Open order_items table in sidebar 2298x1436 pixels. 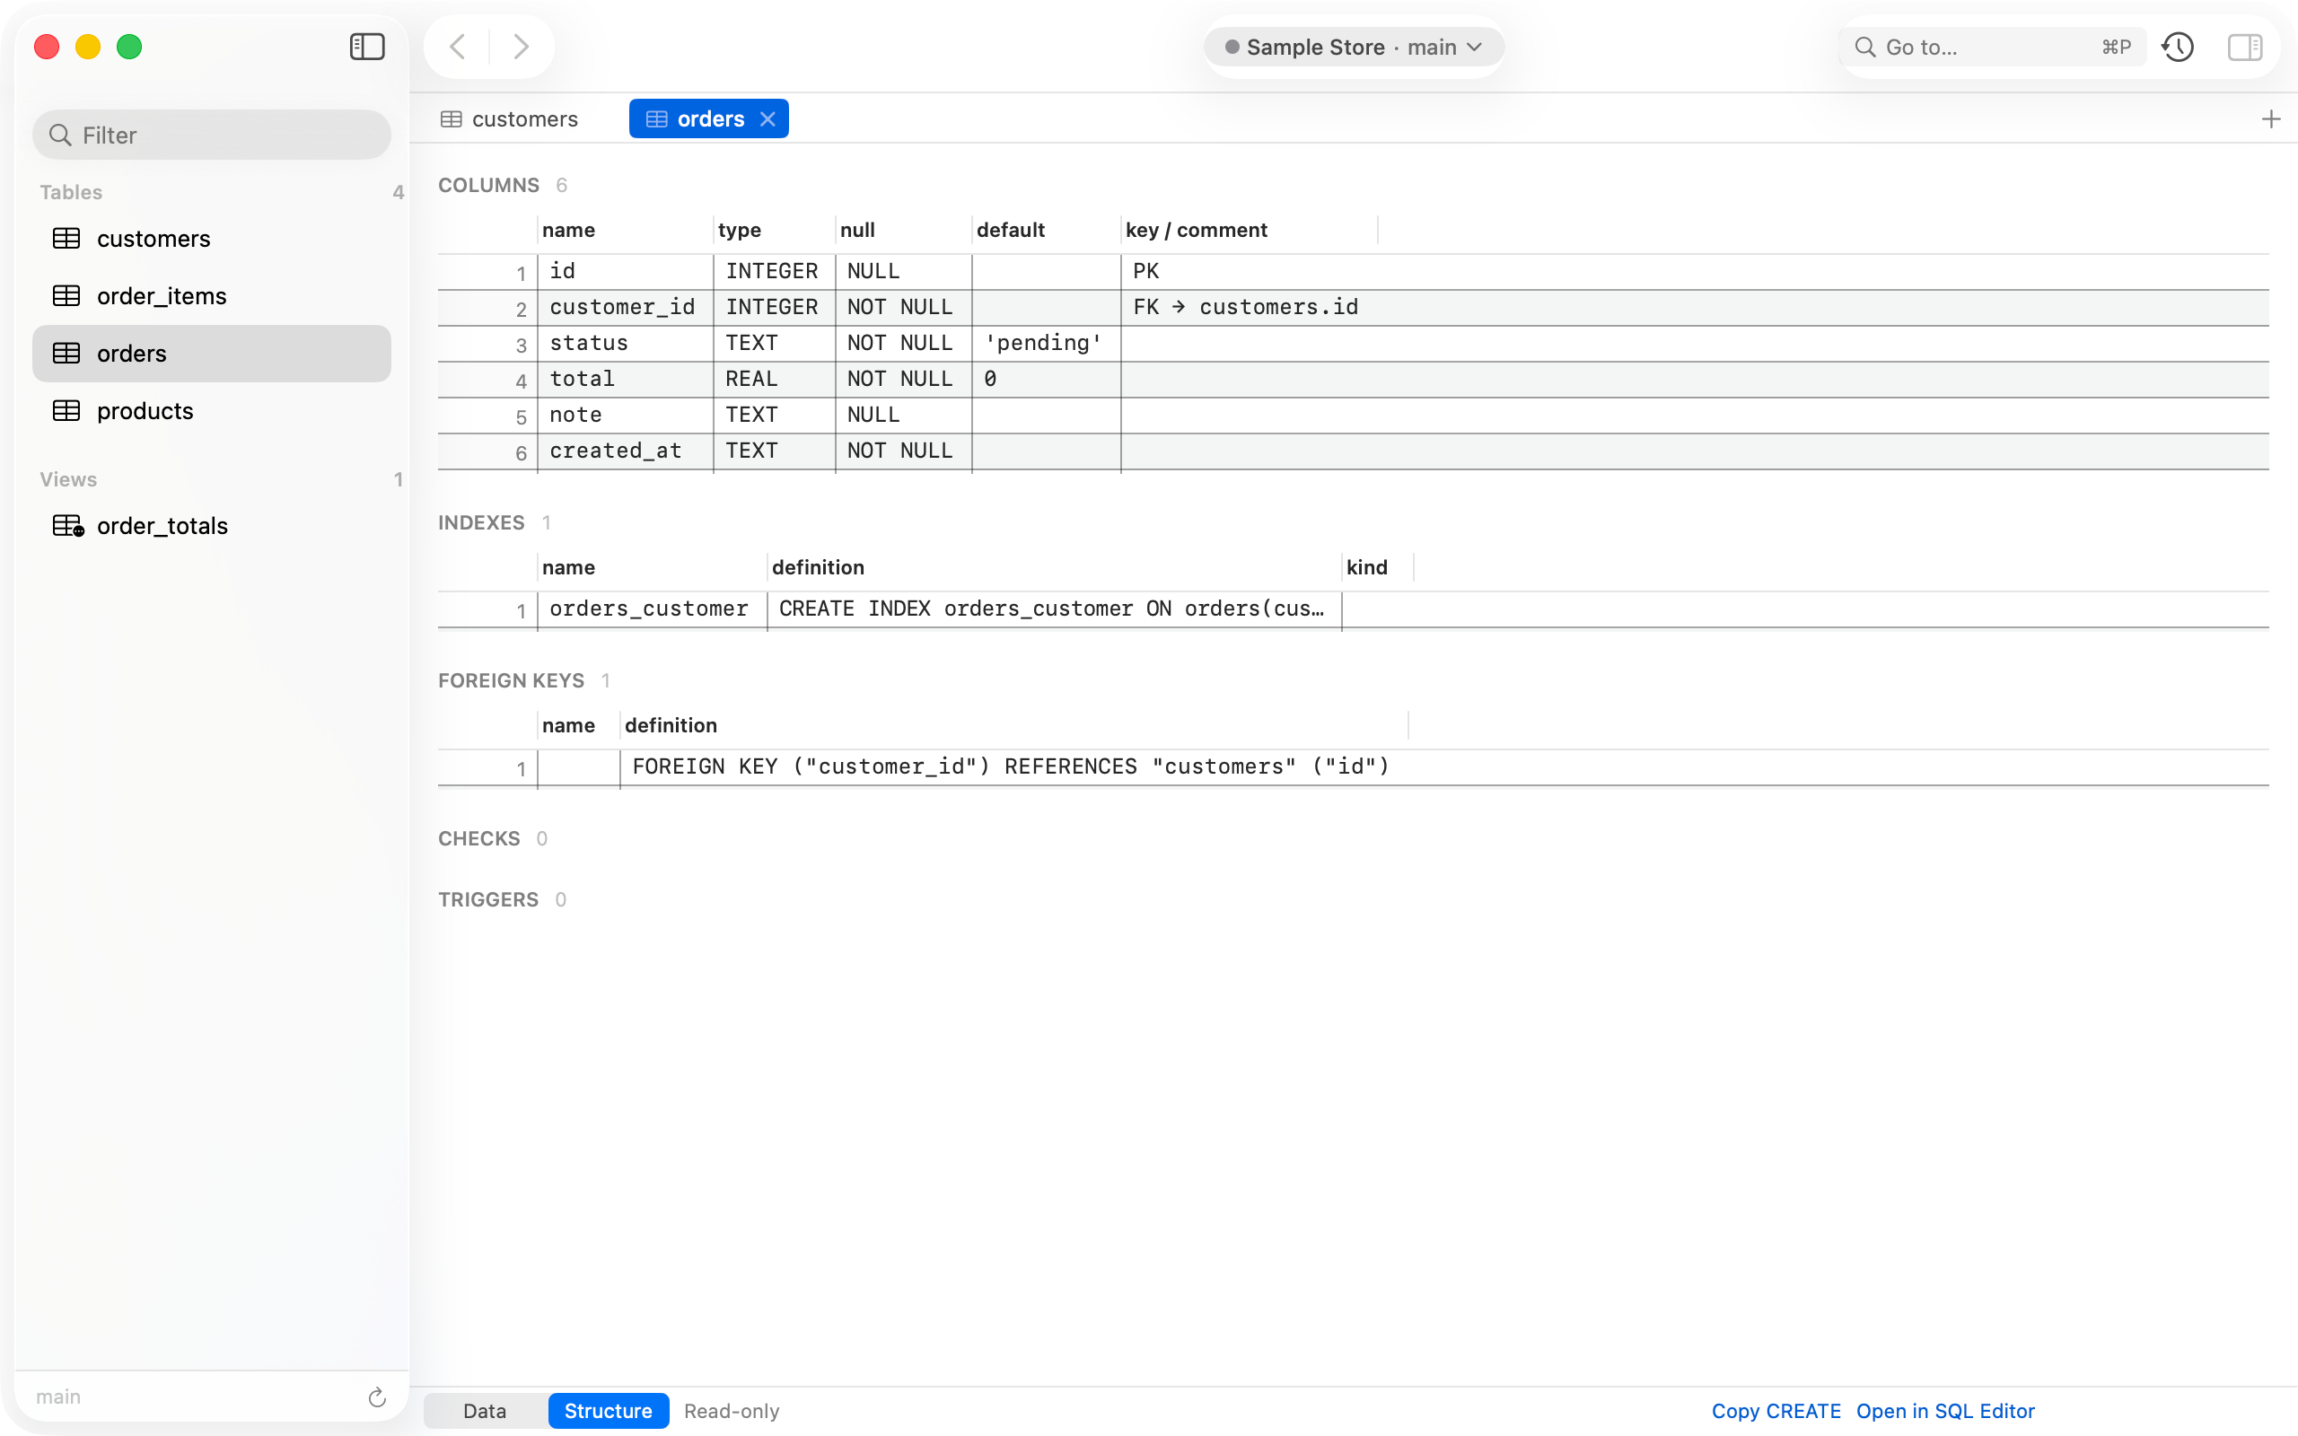point(212,296)
